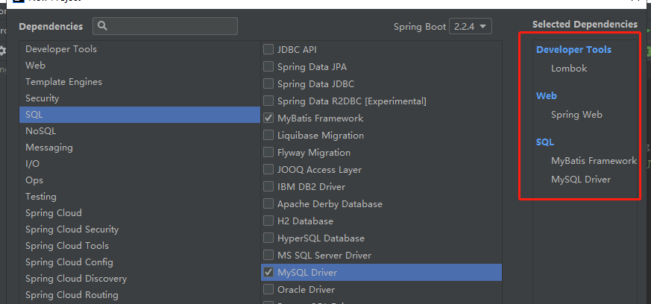Screen dimensions: 651x304
Task: Select the Security category
Action: coord(139,98)
